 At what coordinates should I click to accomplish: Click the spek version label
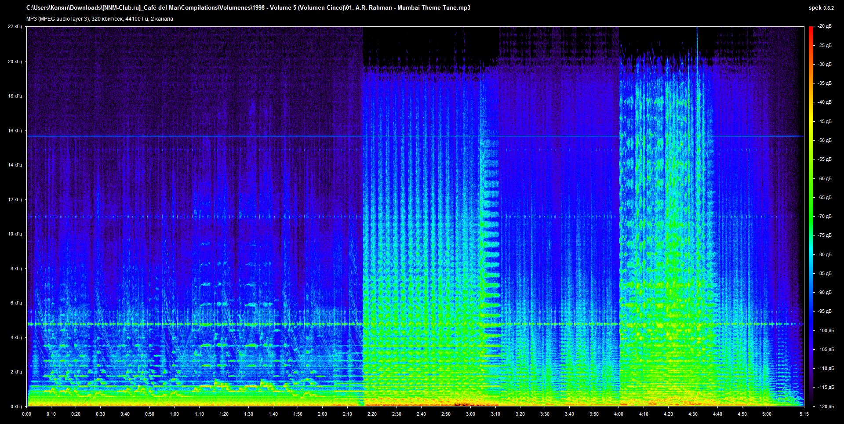coord(821,8)
